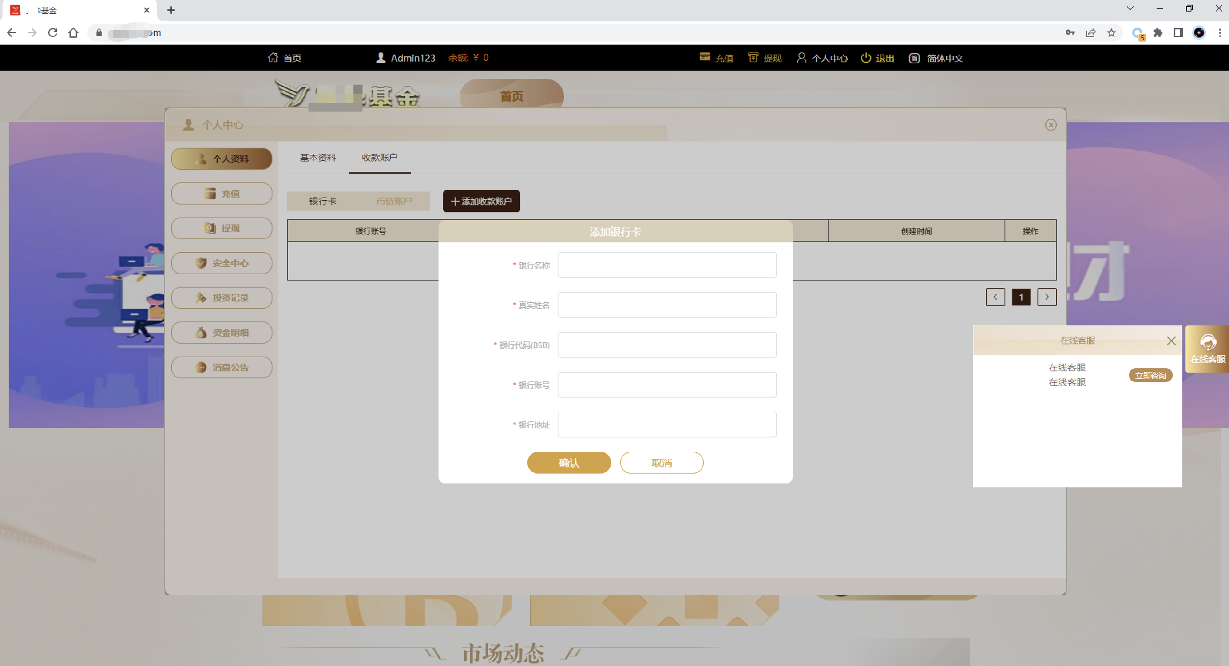Focus the 银行地址 input field
Image resolution: width=1229 pixels, height=666 pixels.
[667, 425]
